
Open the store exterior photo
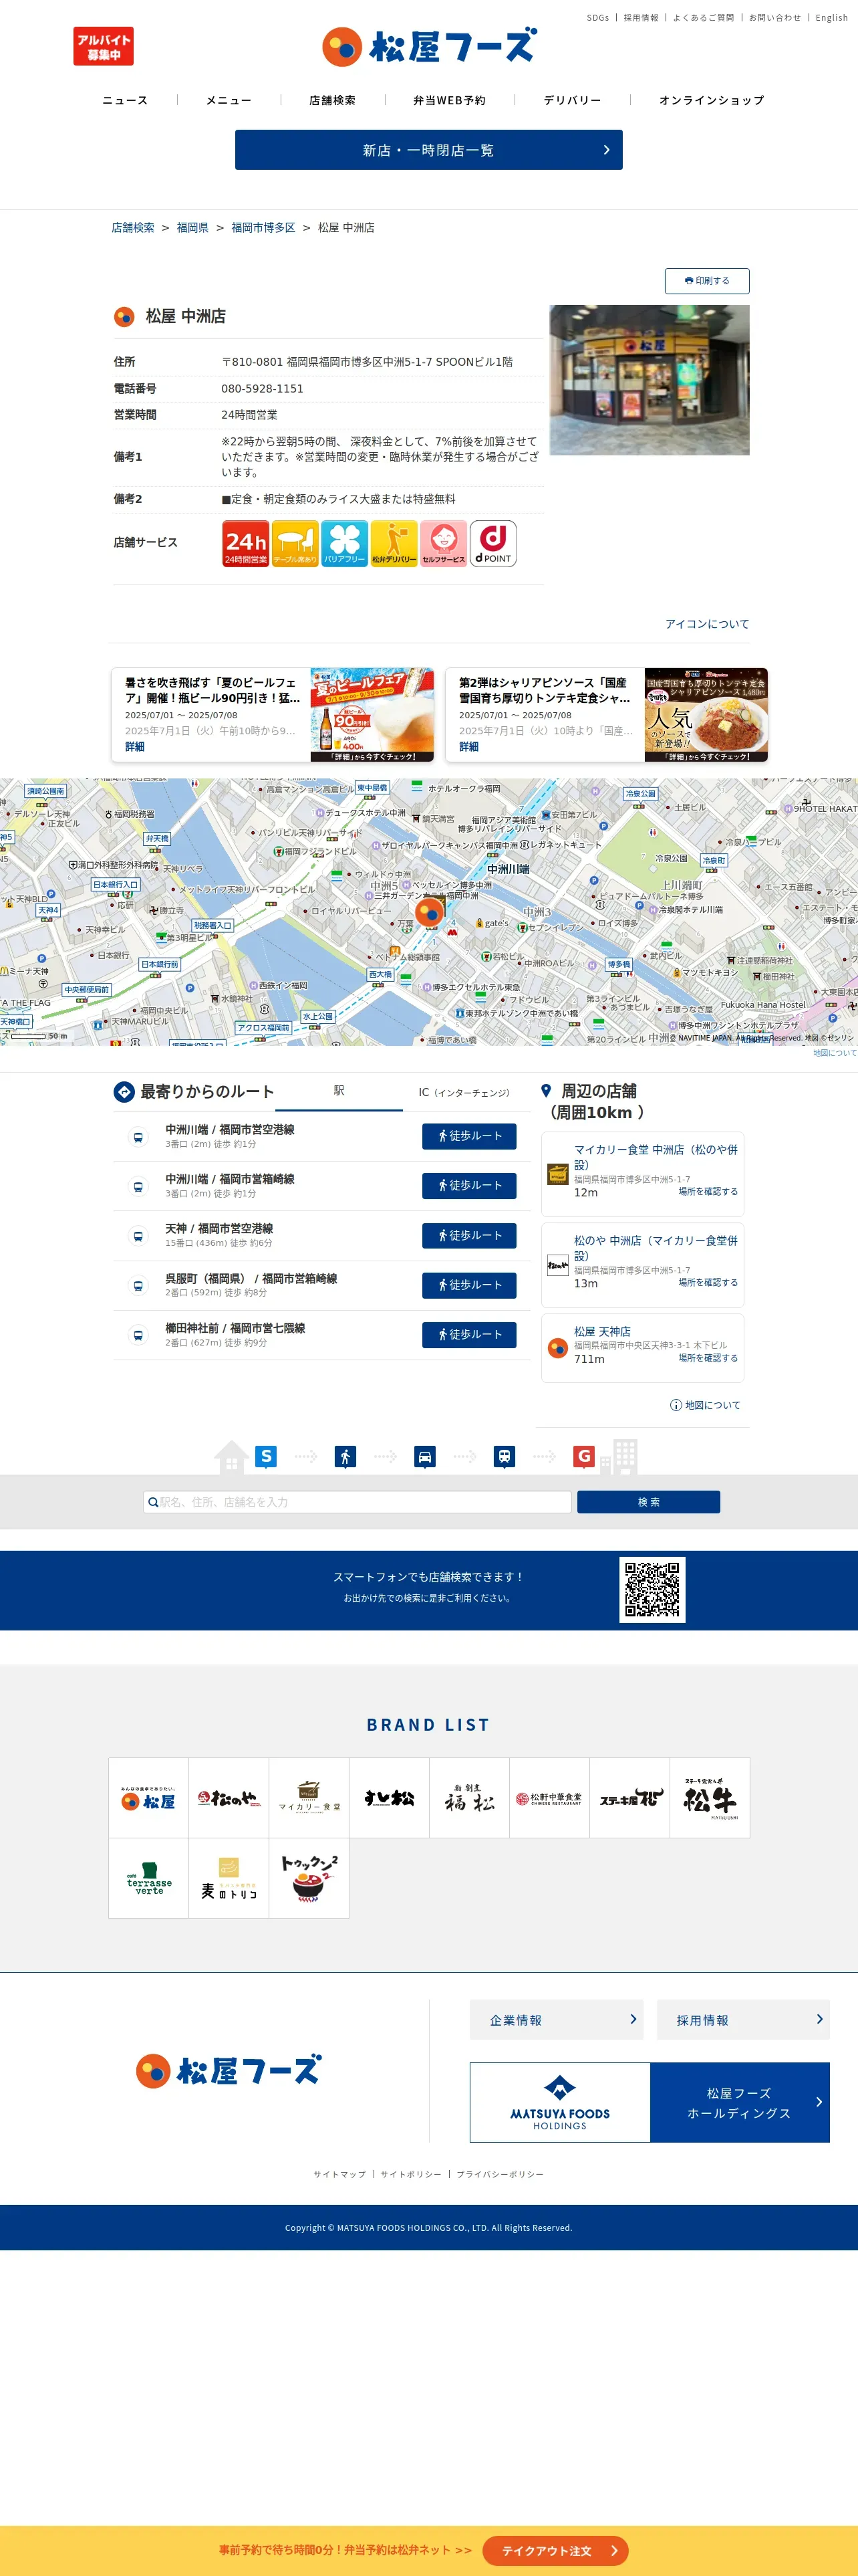[650, 380]
